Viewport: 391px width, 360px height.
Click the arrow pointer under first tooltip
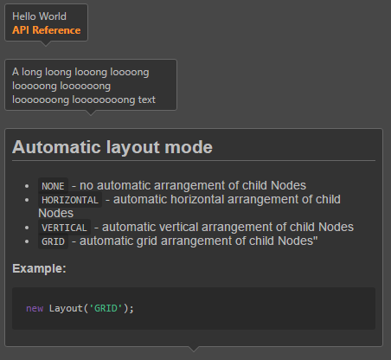click(46, 44)
